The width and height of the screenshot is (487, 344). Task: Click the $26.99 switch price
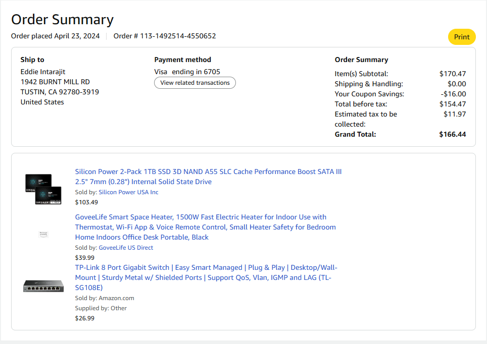(x=85, y=318)
